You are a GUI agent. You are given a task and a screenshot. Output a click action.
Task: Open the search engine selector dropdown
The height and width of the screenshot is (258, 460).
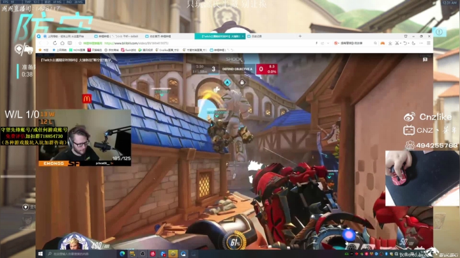336,43
